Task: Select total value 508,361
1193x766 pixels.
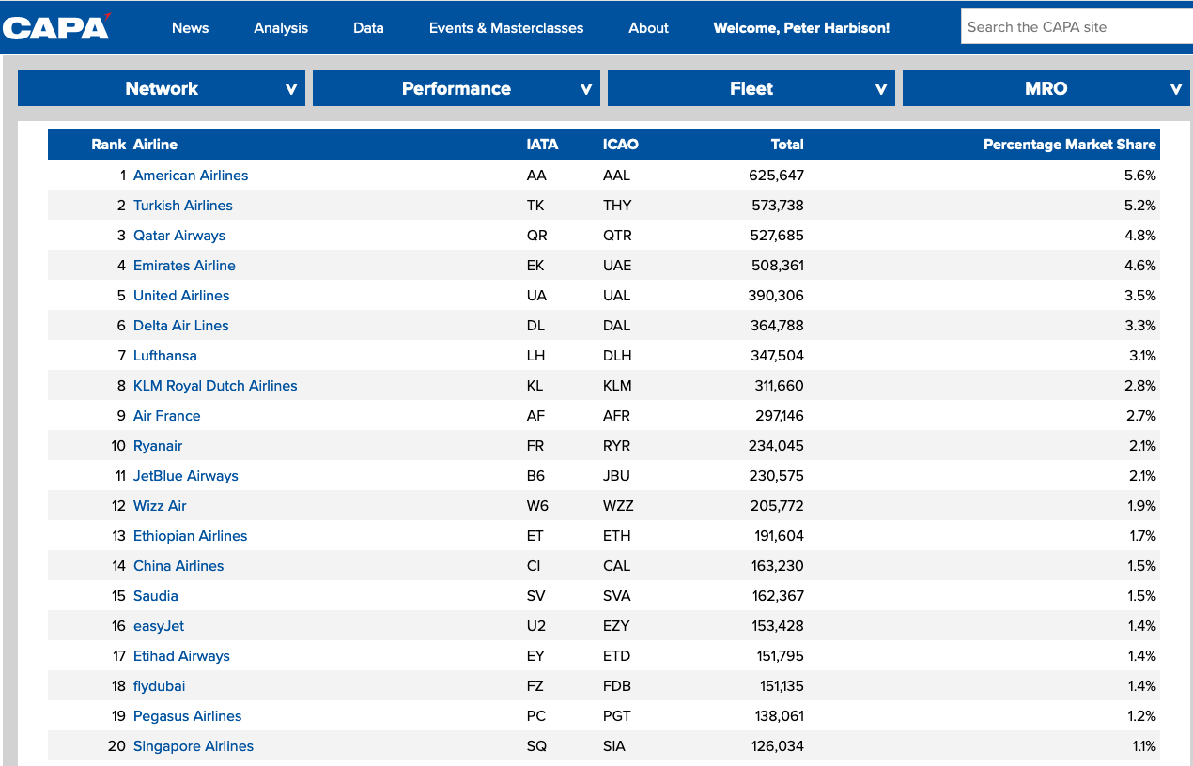Action: pos(778,266)
